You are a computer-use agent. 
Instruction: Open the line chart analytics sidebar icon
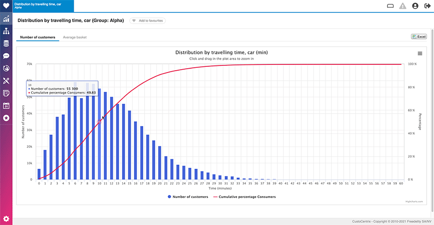[x=6, y=19]
